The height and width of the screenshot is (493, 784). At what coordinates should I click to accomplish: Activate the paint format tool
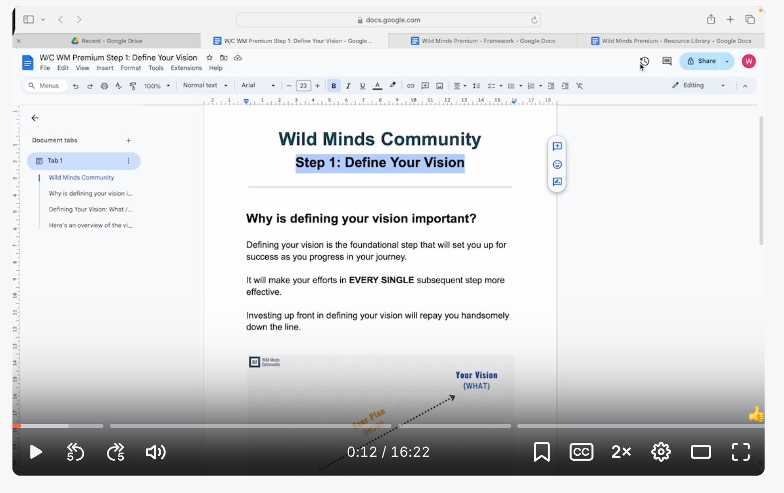point(133,86)
